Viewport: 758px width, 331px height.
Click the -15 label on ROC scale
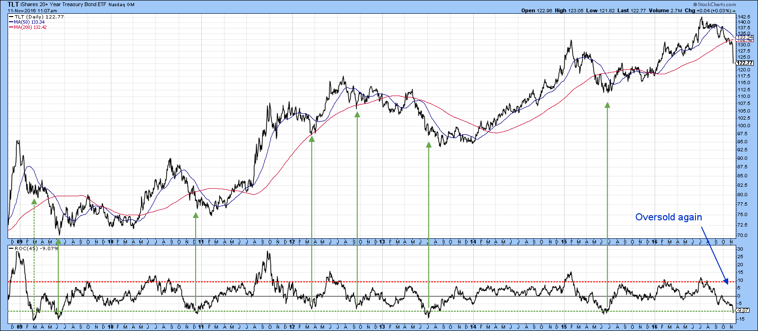point(741,320)
